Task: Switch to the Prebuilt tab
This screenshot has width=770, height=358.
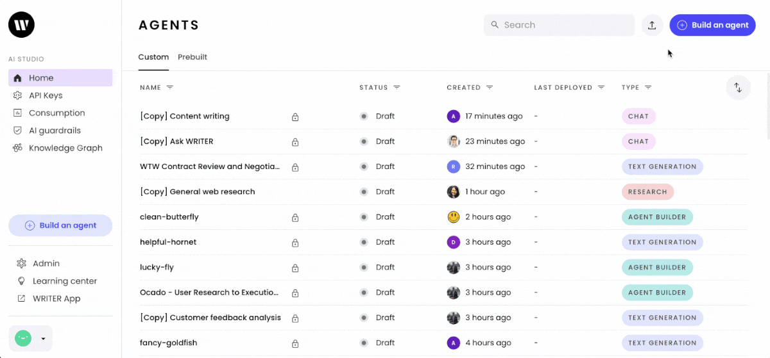Action: click(x=193, y=57)
